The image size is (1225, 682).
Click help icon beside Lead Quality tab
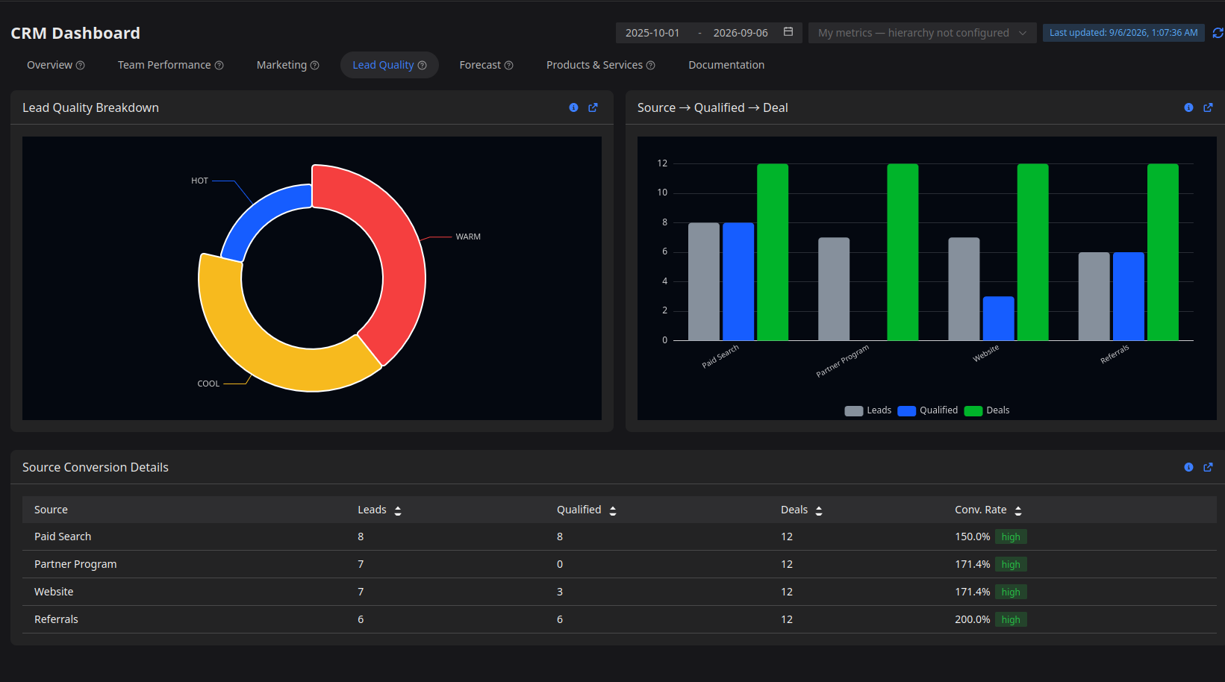(x=422, y=66)
